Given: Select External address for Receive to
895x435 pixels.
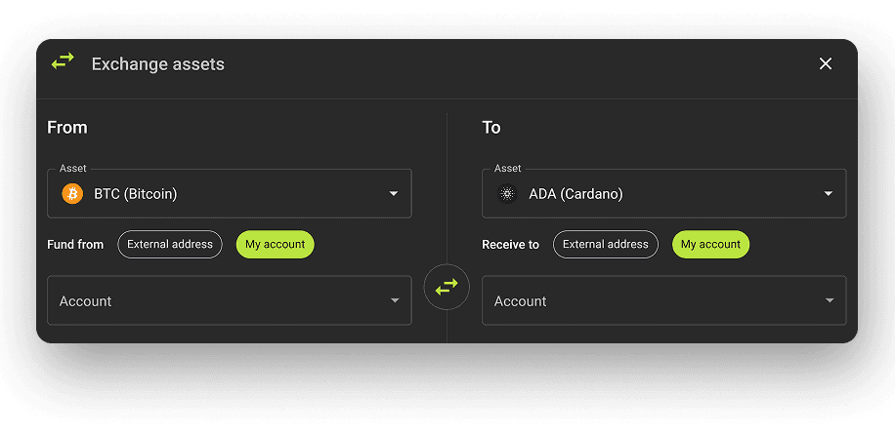Looking at the screenshot, I should tap(605, 245).
